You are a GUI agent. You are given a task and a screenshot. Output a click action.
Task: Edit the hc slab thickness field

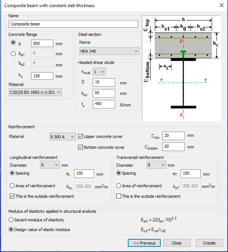(x=42, y=76)
